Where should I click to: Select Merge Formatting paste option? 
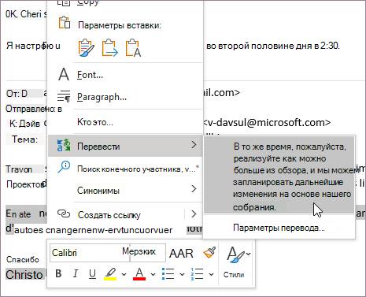coord(109,47)
